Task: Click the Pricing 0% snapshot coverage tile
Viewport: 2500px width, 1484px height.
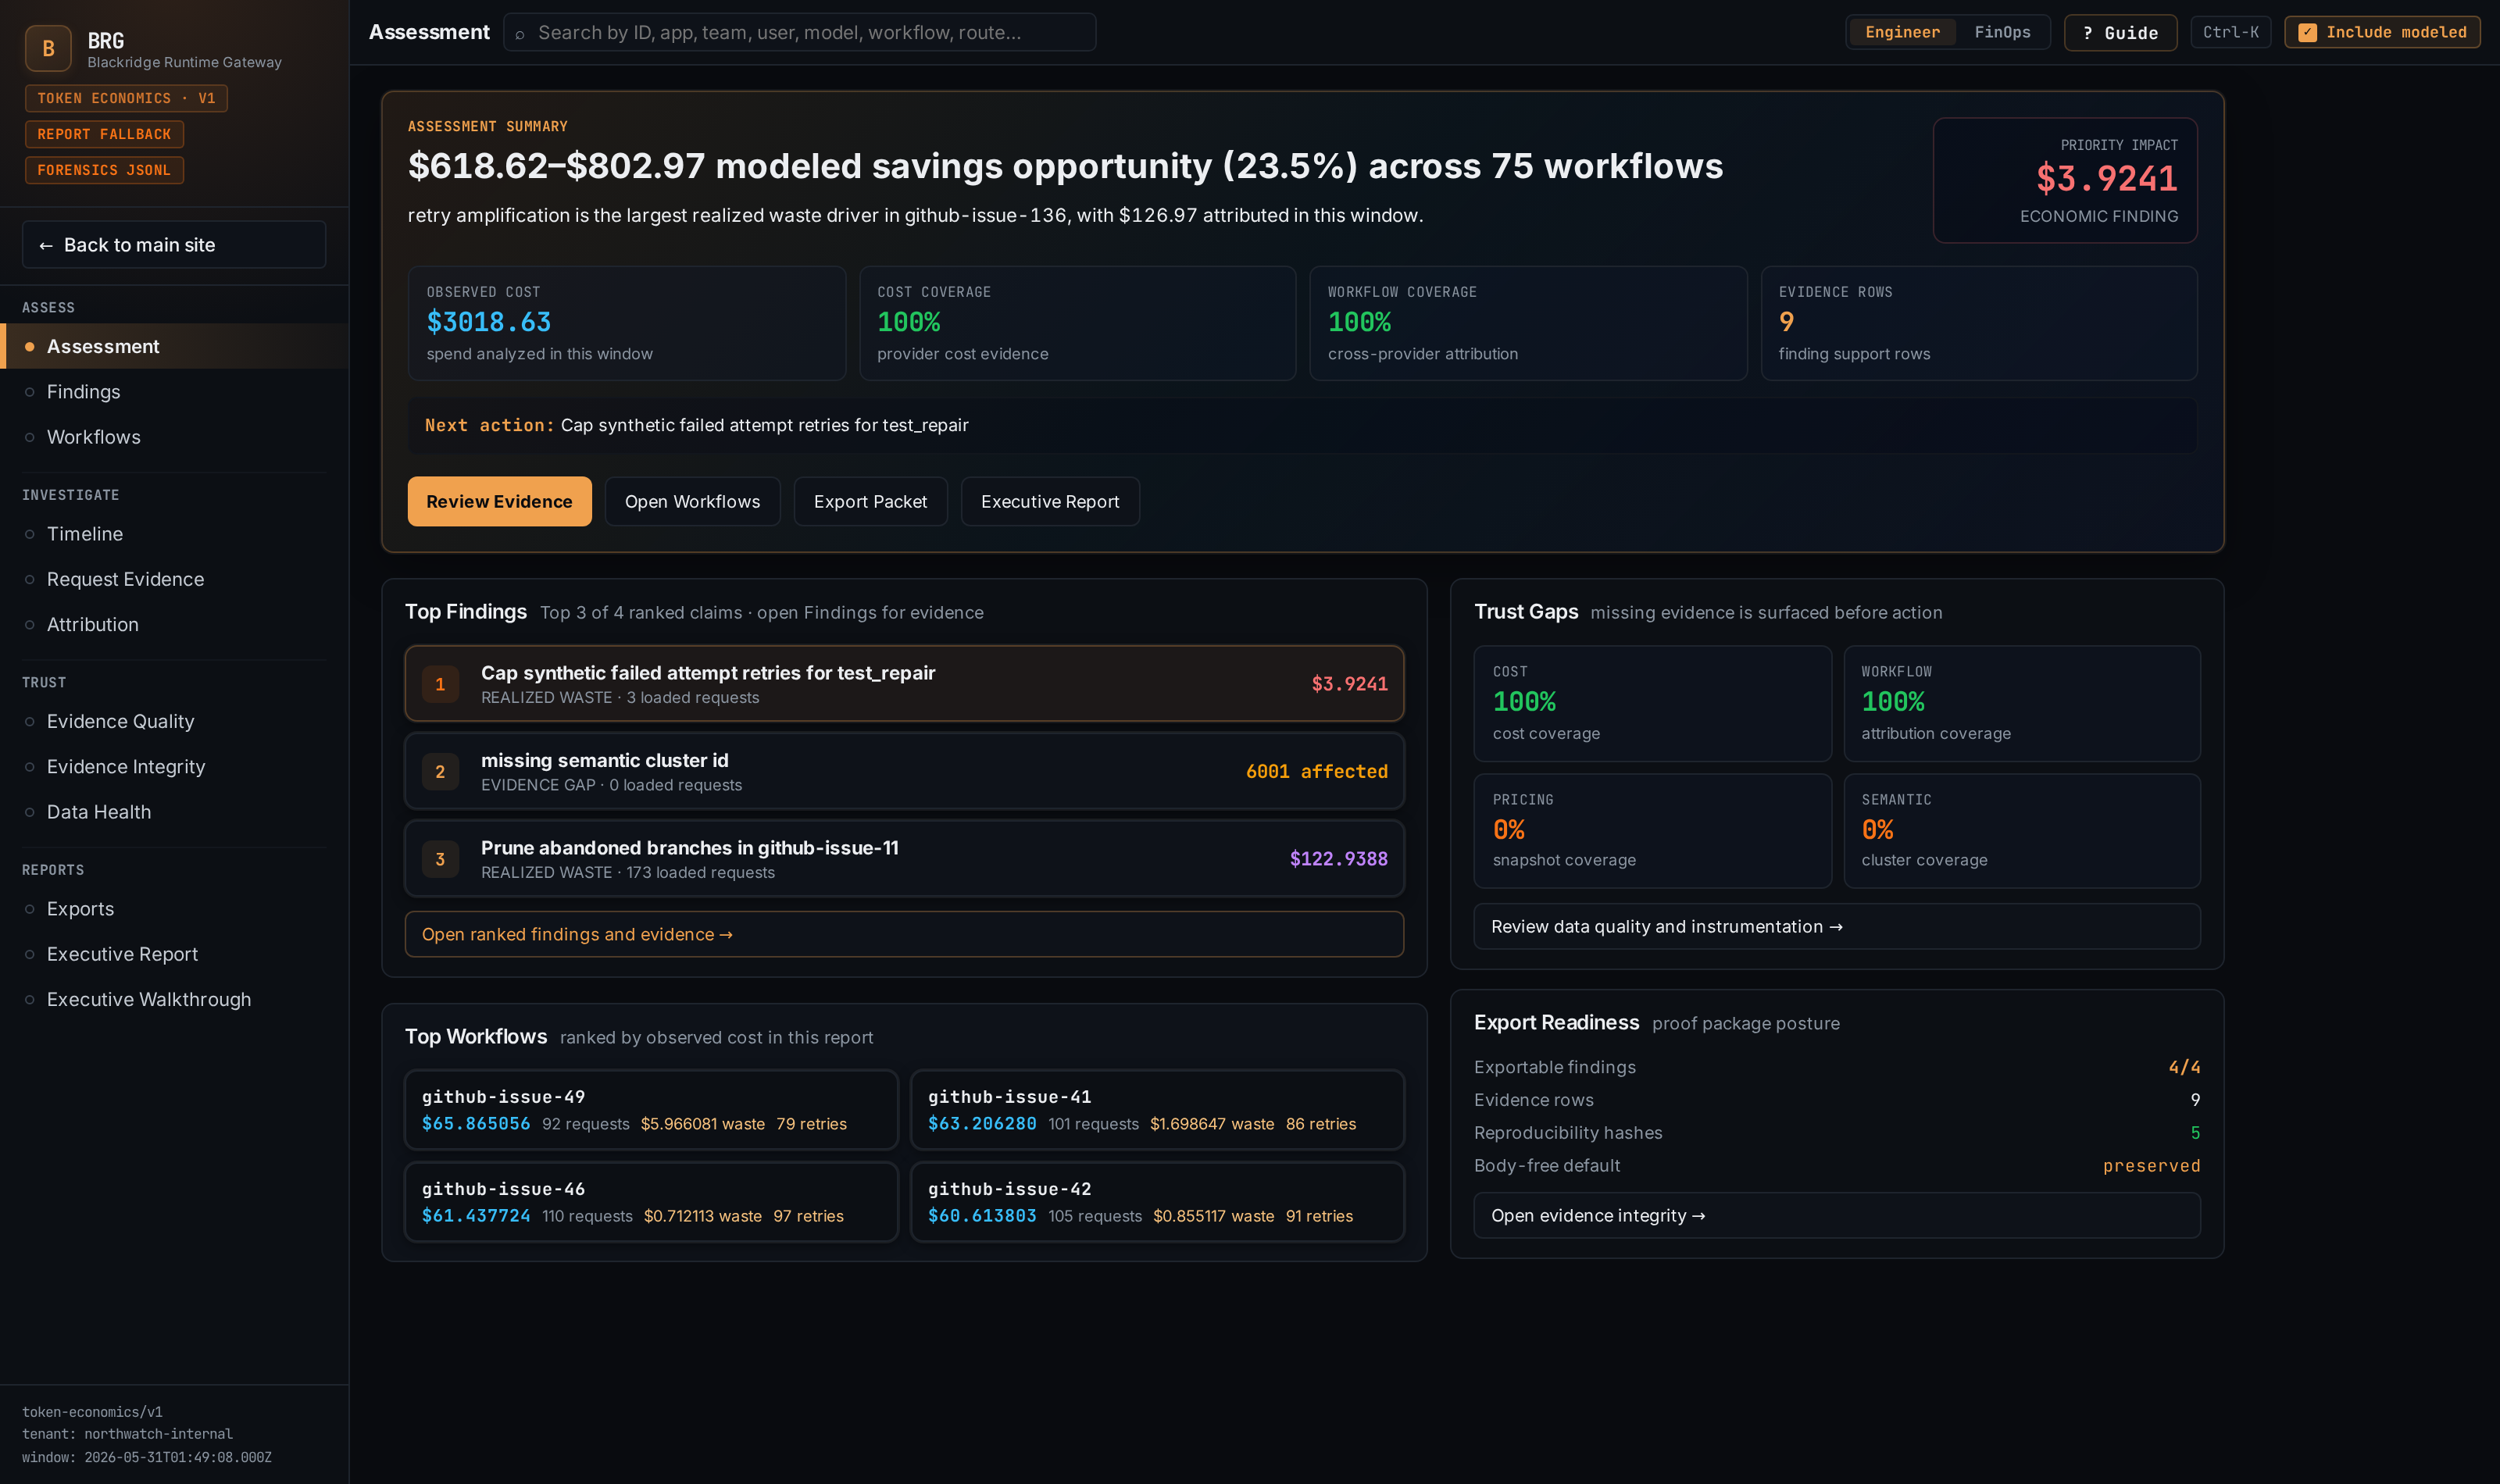Action: point(1652,831)
